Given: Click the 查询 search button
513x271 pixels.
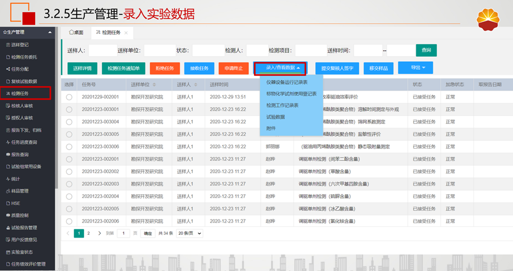Looking at the screenshot, I should click(426, 50).
